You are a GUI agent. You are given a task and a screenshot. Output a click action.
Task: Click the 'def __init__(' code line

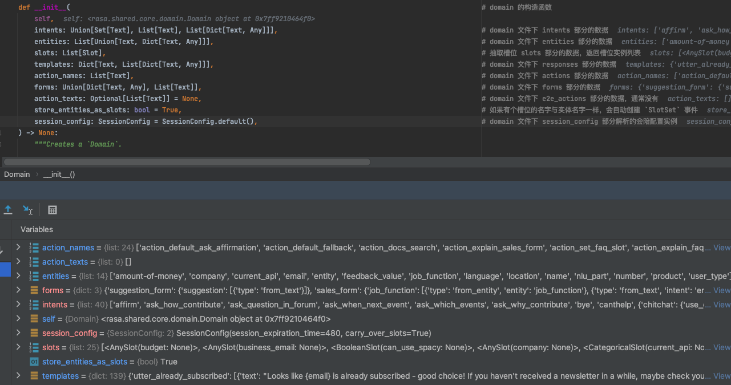(x=44, y=7)
